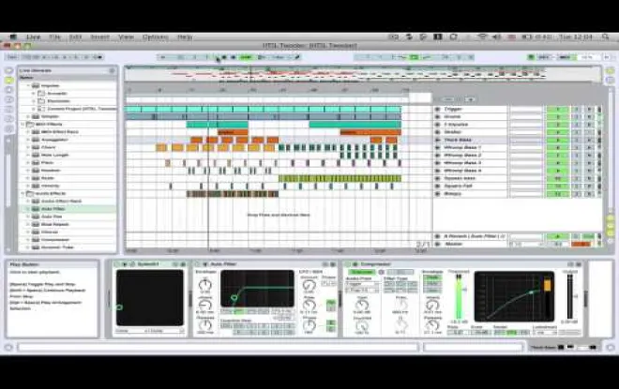Open the File menu
The width and height of the screenshot is (619, 389).
click(x=54, y=37)
